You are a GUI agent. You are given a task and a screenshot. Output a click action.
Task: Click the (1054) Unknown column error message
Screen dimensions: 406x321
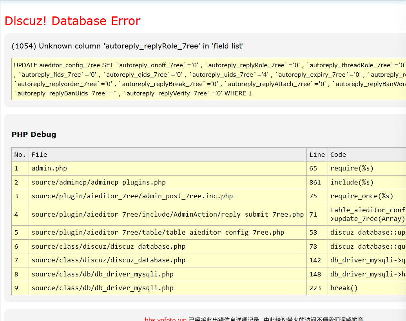click(128, 46)
